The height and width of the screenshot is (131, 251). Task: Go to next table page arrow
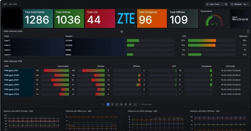[x=135, y=104]
